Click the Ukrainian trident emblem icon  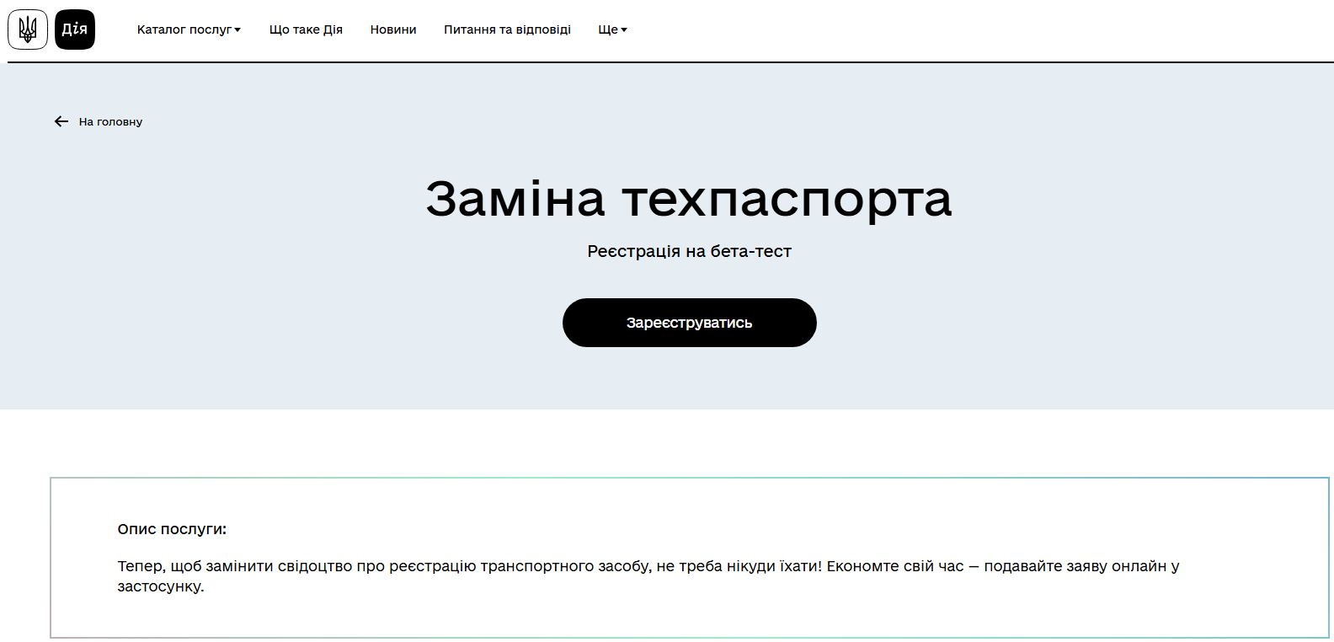pos(28,29)
